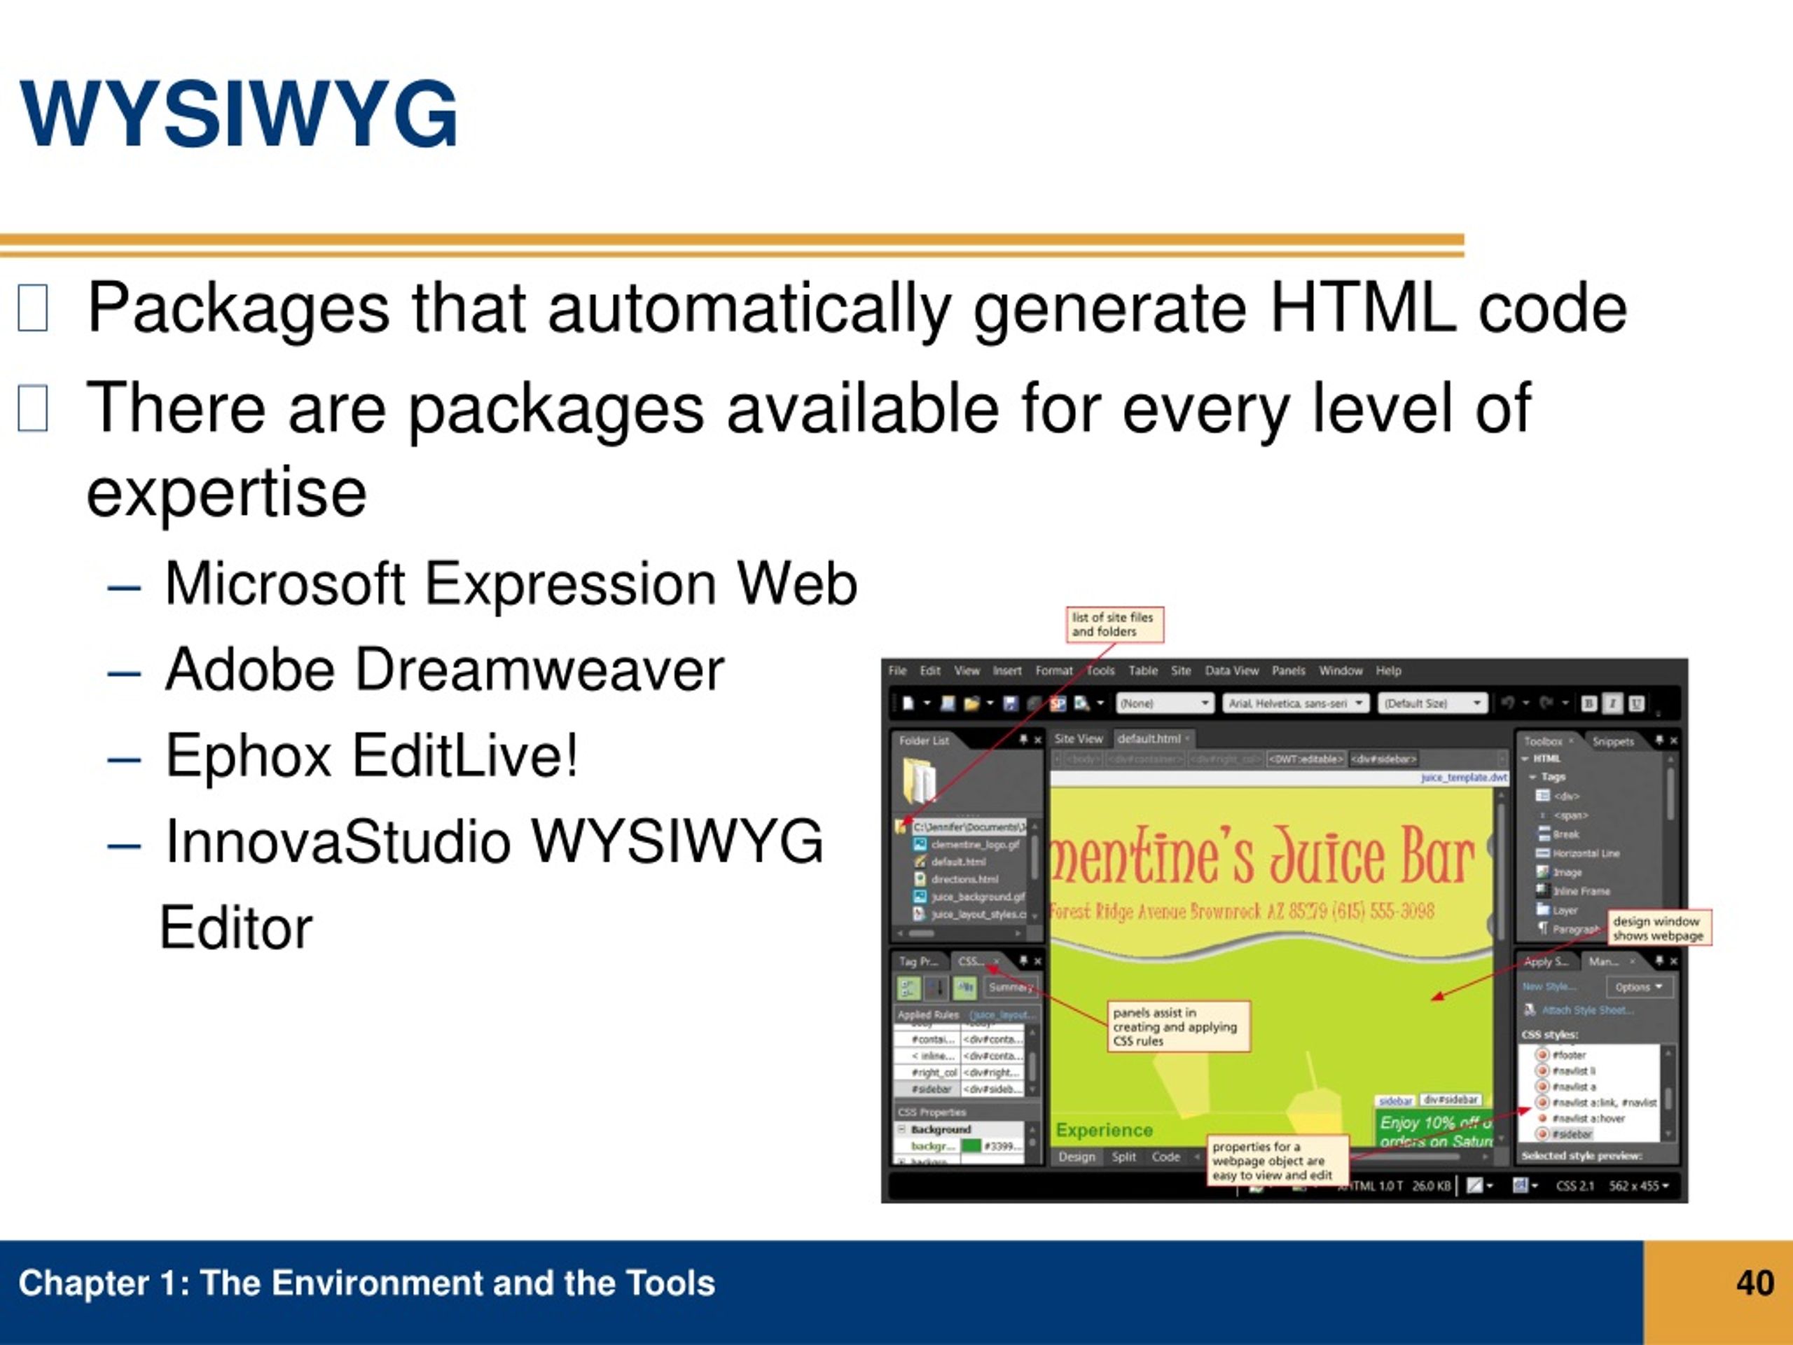The height and width of the screenshot is (1345, 1793).
Task: Open the Edit menu
Action: click(929, 670)
